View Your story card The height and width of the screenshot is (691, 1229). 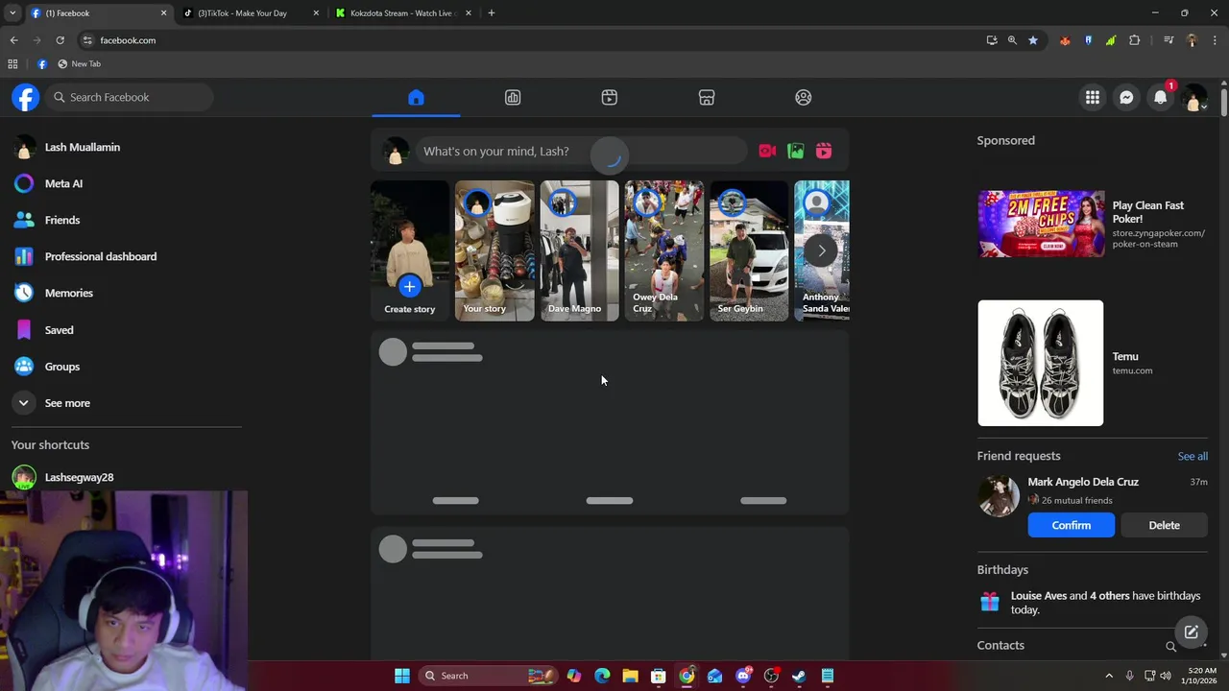[x=494, y=250]
